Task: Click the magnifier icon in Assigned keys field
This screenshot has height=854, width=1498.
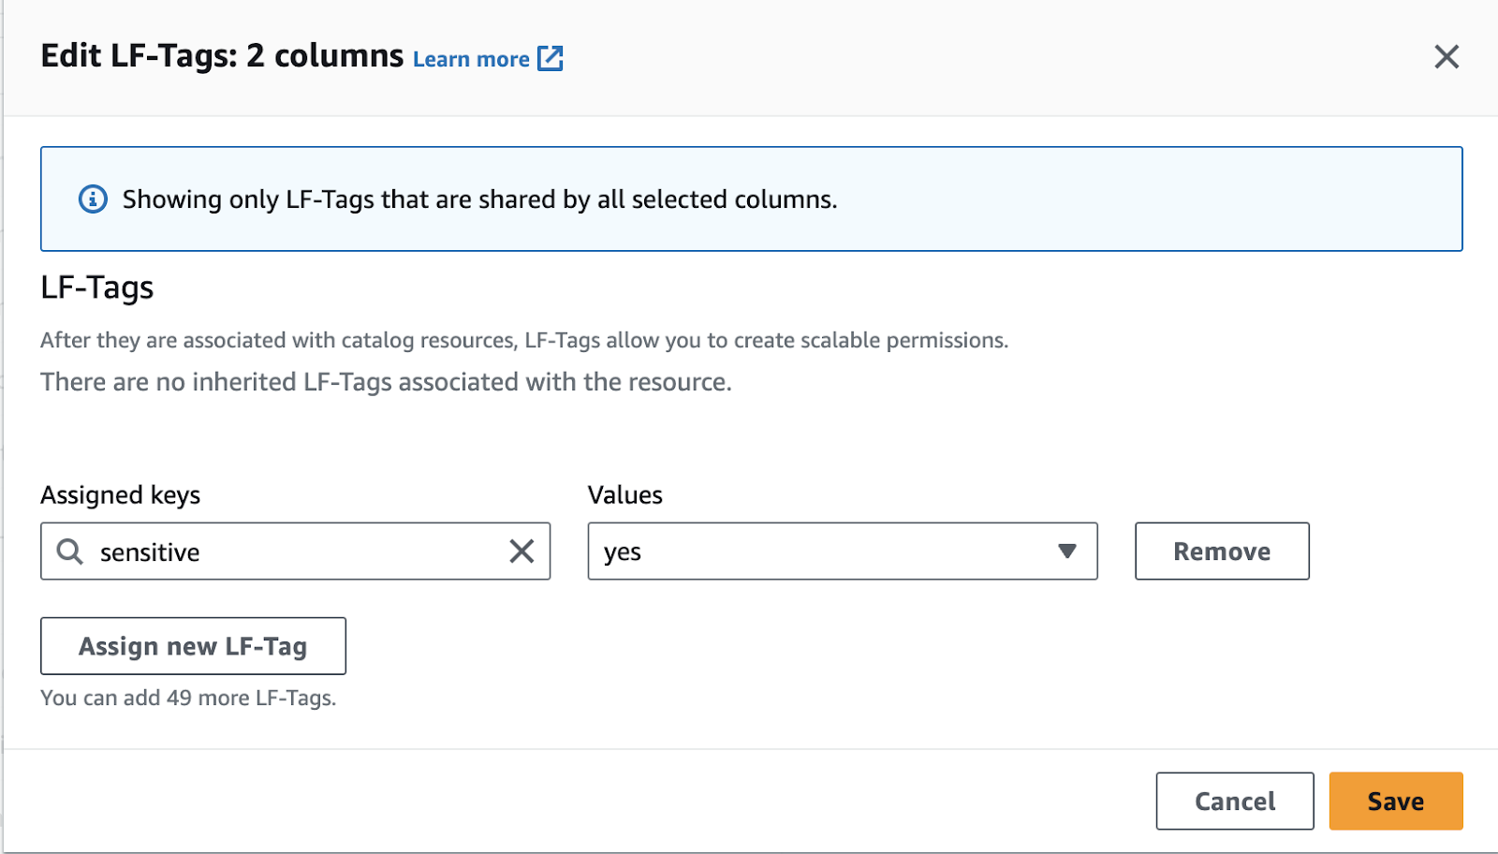Action: click(69, 552)
